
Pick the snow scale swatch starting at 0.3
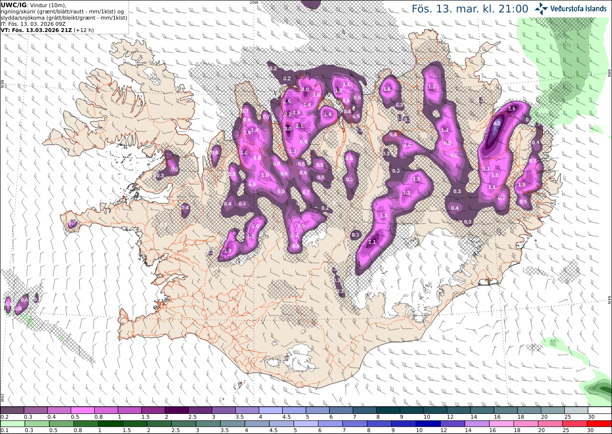(x=35, y=410)
